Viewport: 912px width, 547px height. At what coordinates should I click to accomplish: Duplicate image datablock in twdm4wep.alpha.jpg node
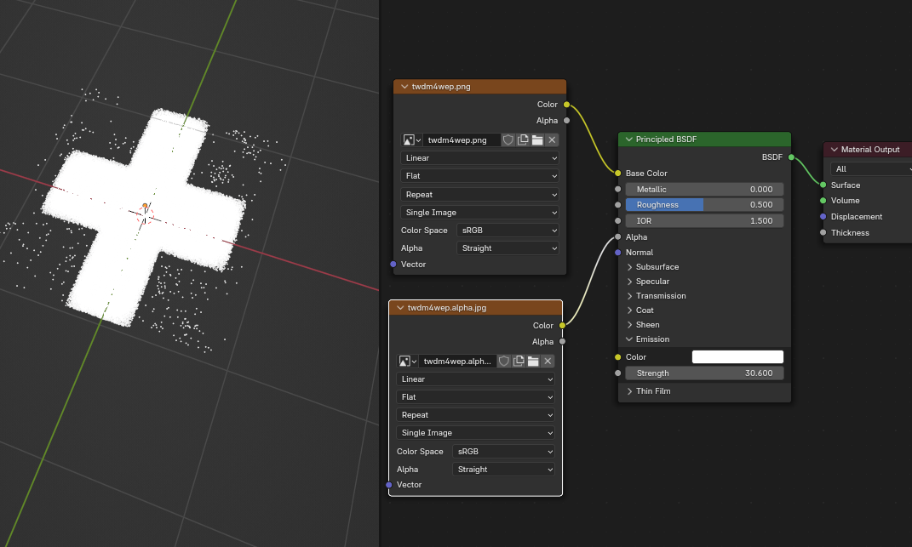pyautogui.click(x=519, y=361)
